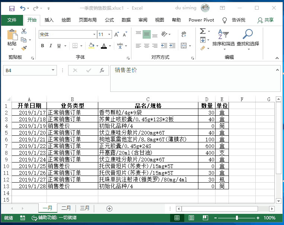Click the insert function fx icon

(102, 70)
